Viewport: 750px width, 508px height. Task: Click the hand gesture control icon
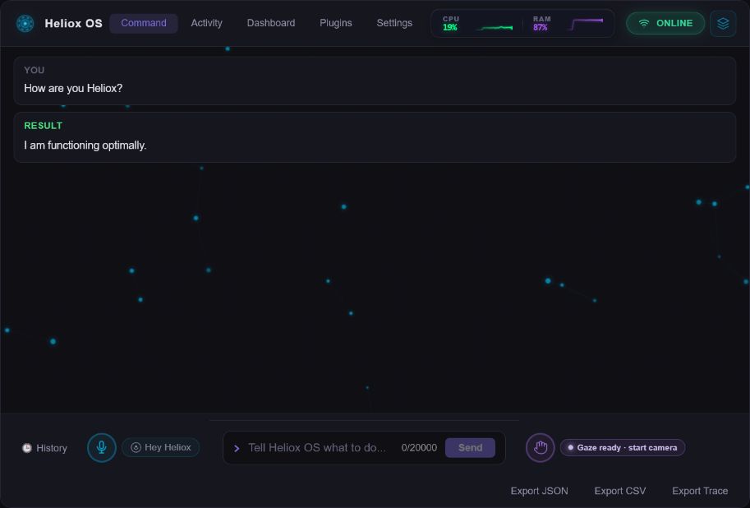pyautogui.click(x=540, y=448)
